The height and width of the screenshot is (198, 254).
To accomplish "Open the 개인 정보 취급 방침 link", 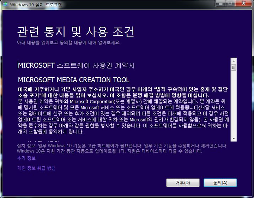I will pos(36,168).
